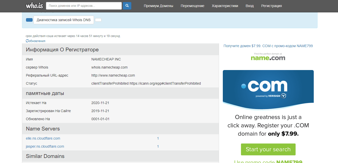Screen dimensions: 338x163
Task: Click the small white button right of Диагностика
Action: (98, 20)
